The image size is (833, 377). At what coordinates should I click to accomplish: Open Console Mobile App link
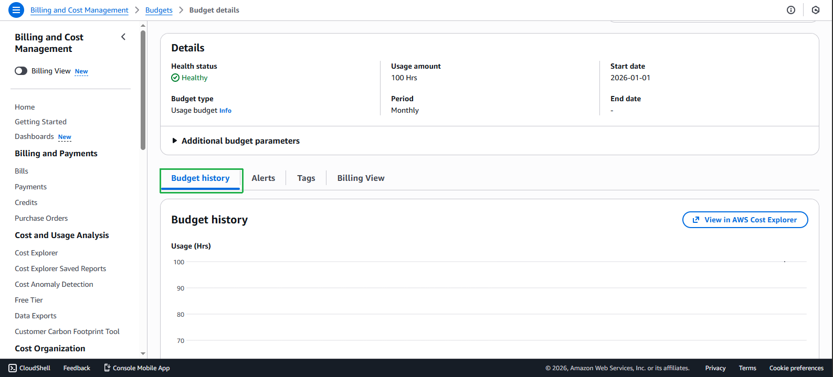point(136,368)
